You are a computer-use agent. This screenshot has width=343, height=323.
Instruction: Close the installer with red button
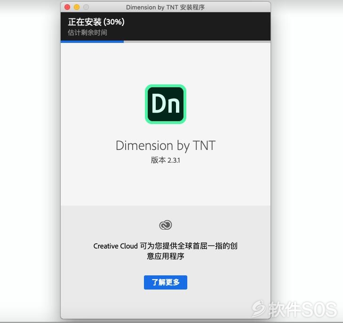pos(67,7)
